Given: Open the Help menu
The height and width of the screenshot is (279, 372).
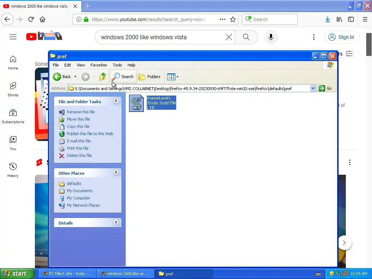Looking at the screenshot, I should (x=131, y=65).
